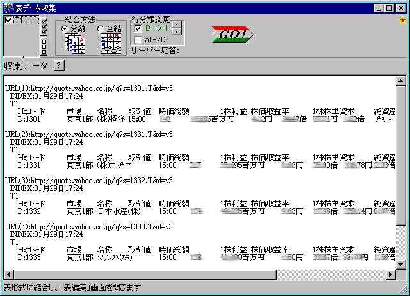Click the 収集データ label

[26, 65]
